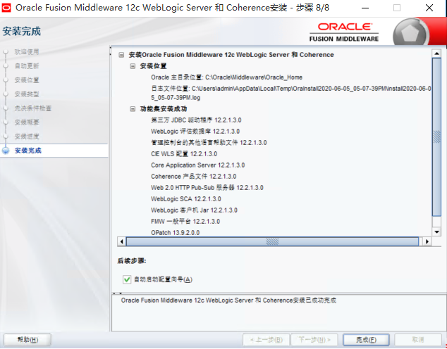Select the 自动更新 step in sidebar
447x349 pixels.
point(27,66)
